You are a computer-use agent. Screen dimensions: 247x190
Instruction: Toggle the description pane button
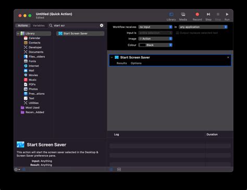pyautogui.click(x=24, y=169)
